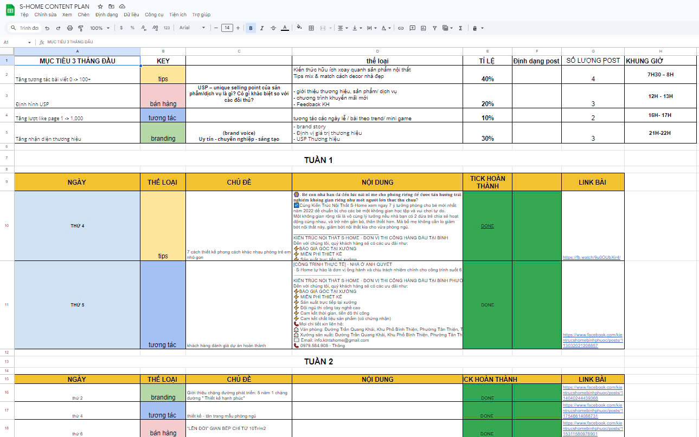
Task: Open the Chèn menu
Action: pos(84,15)
